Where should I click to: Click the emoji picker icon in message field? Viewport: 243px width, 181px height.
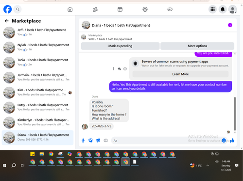coord(224,140)
